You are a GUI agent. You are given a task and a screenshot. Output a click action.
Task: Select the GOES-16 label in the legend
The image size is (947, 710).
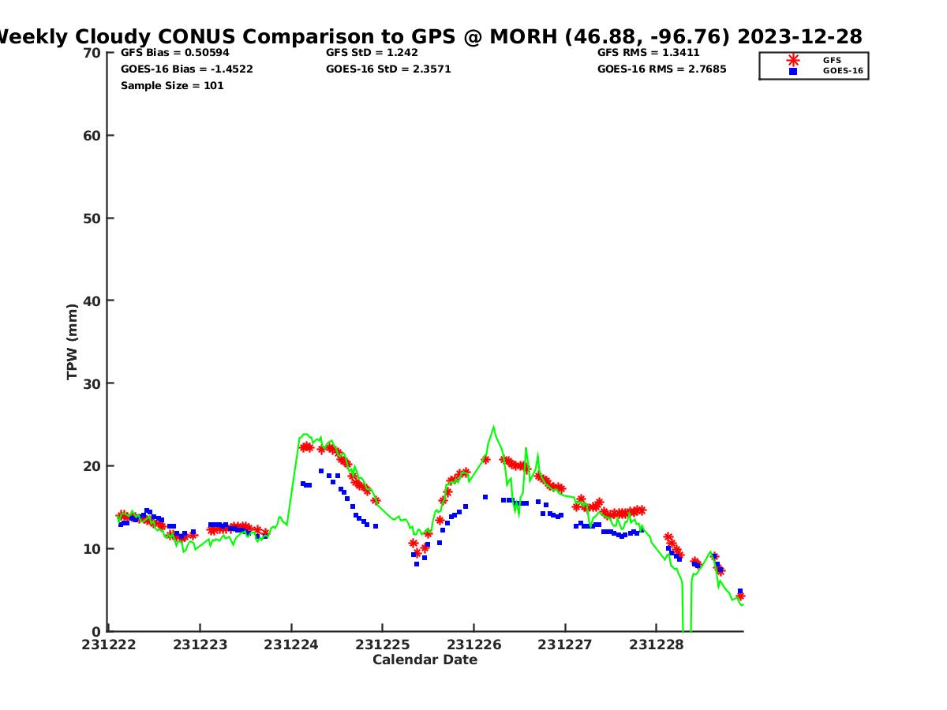842,71
